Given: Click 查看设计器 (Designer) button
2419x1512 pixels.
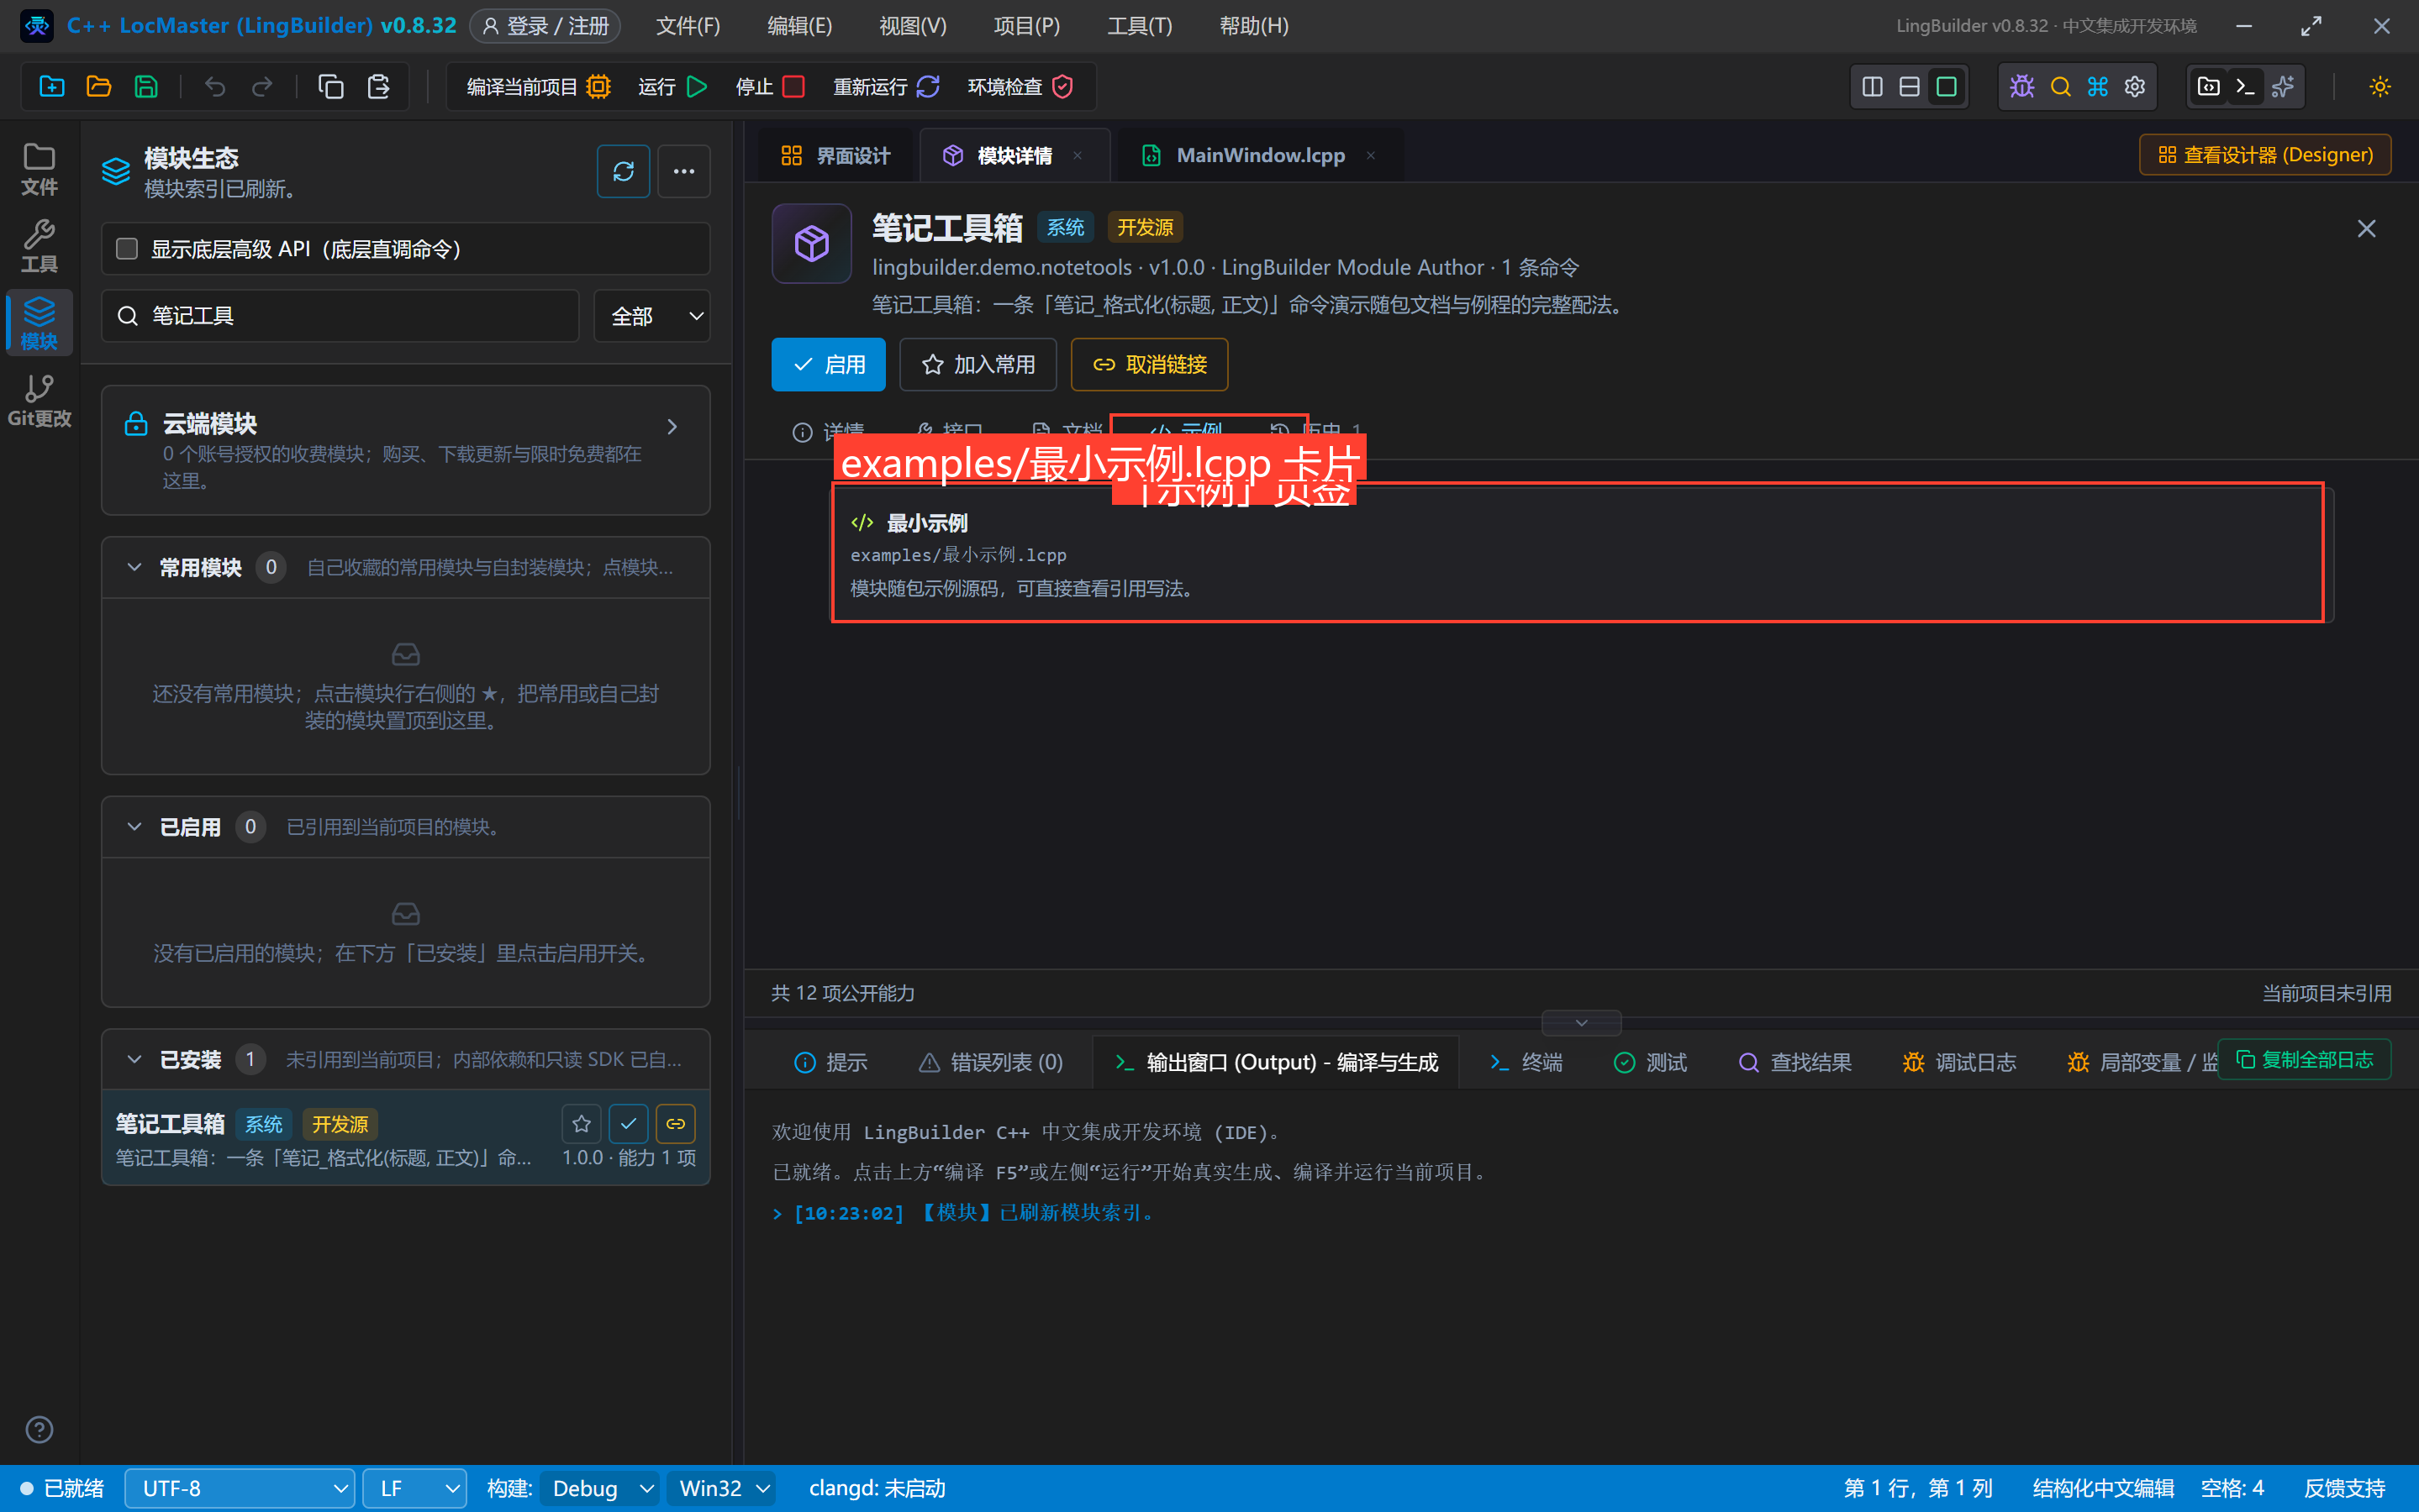Looking at the screenshot, I should point(2265,155).
